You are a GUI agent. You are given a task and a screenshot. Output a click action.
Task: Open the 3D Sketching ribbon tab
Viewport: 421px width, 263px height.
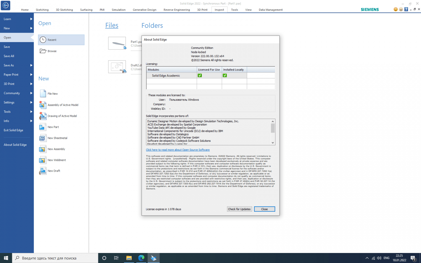[64, 10]
